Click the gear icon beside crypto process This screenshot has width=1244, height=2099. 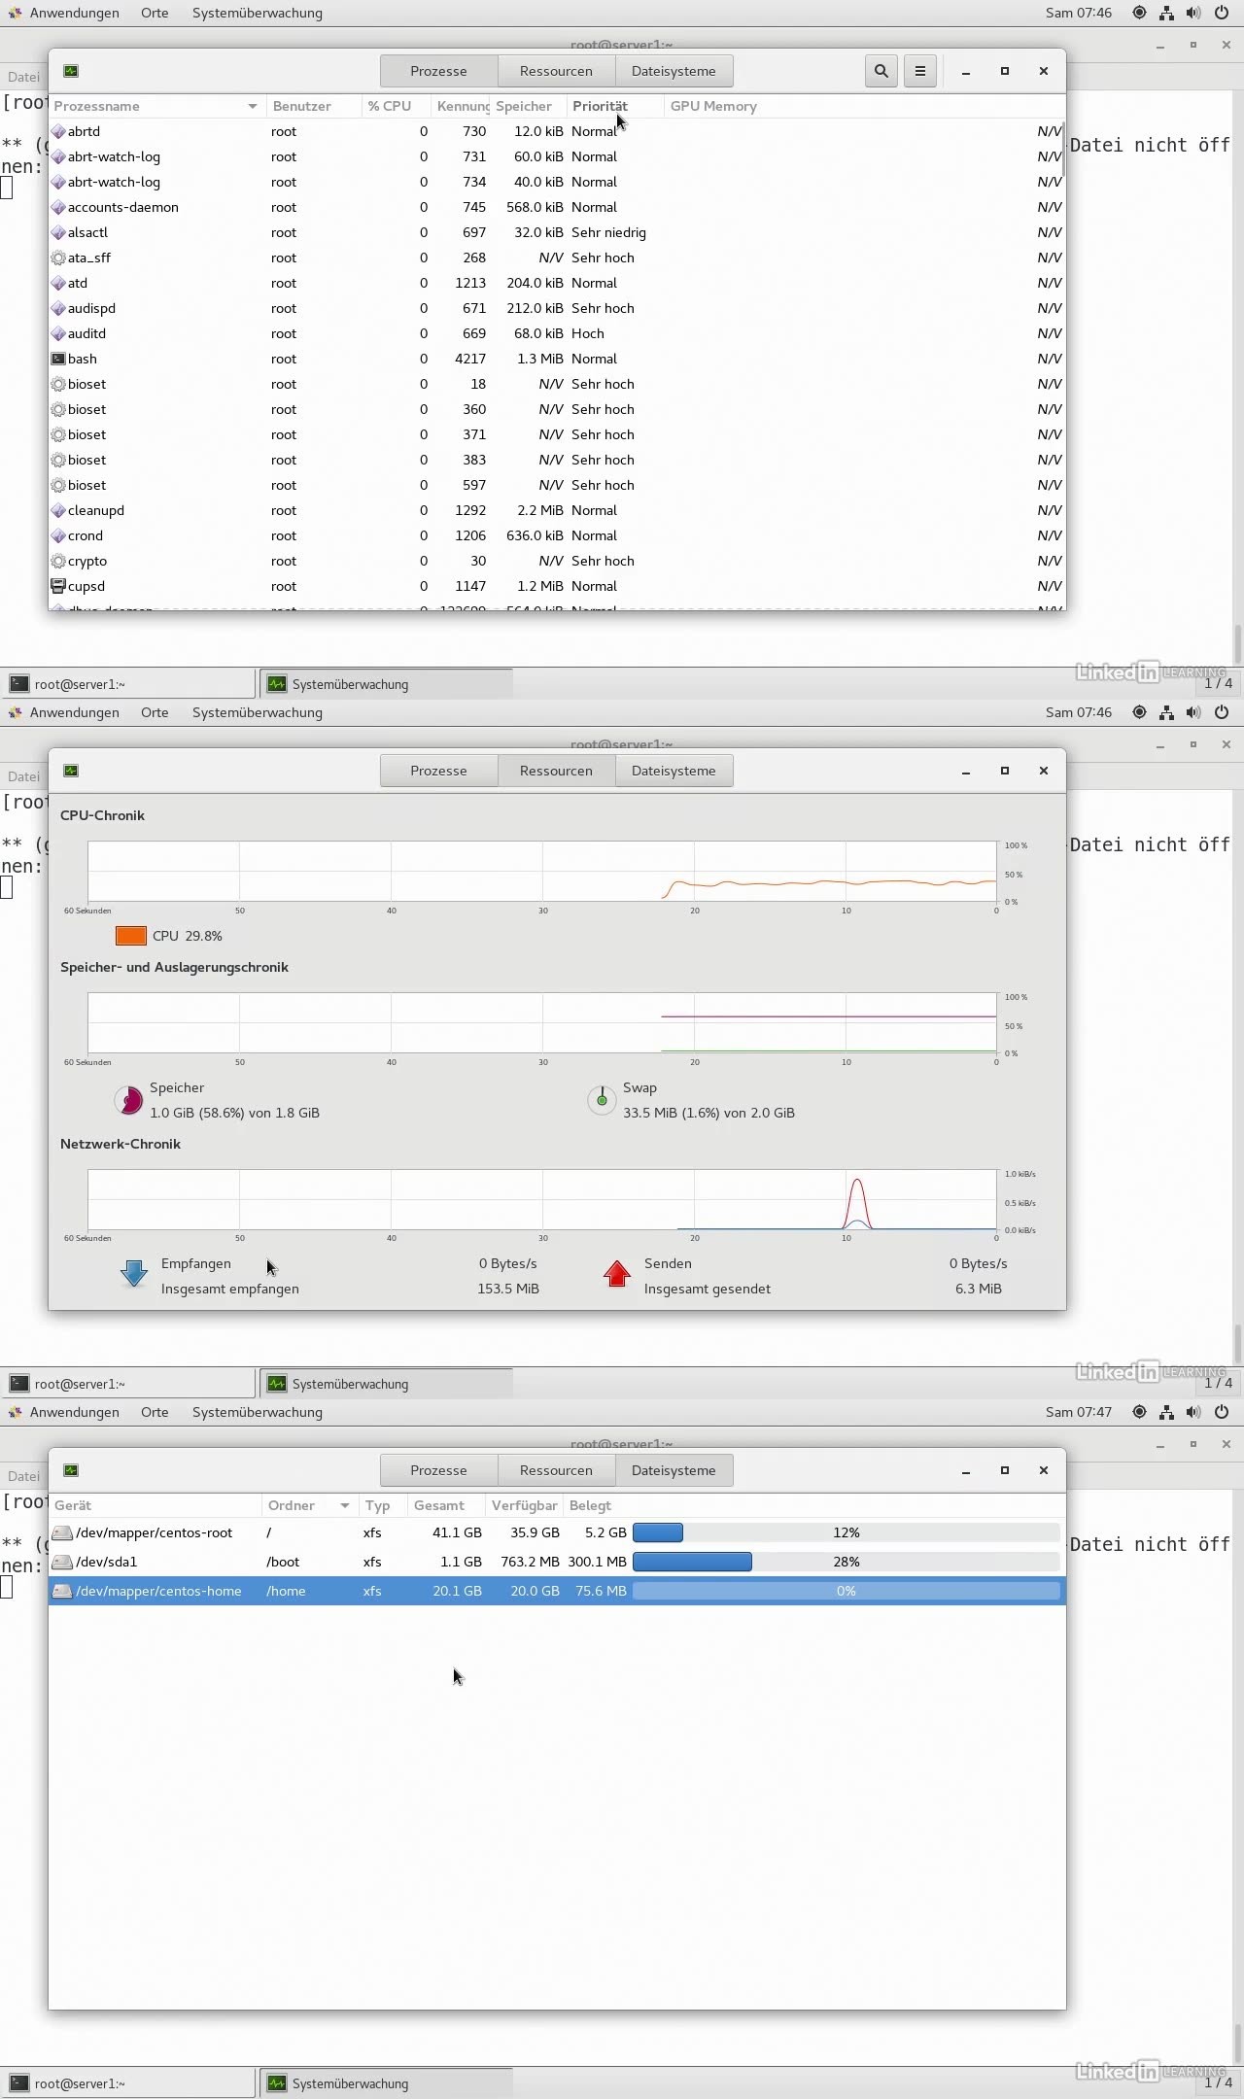pos(58,561)
